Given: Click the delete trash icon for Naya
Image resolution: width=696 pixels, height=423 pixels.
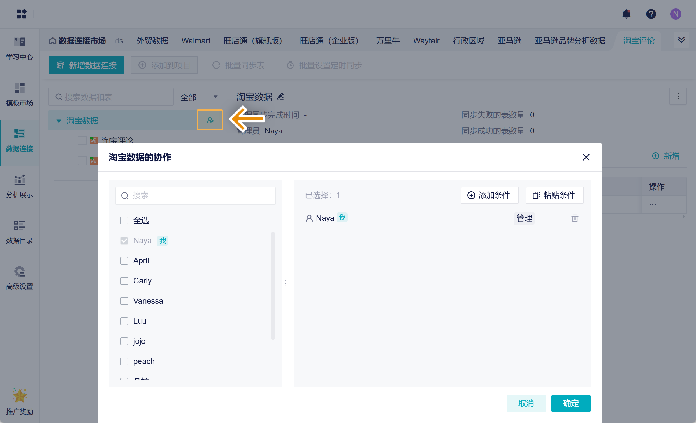Looking at the screenshot, I should click(x=575, y=218).
